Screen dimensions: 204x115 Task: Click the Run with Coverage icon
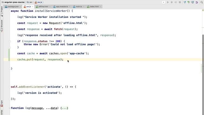[x=176, y=2]
